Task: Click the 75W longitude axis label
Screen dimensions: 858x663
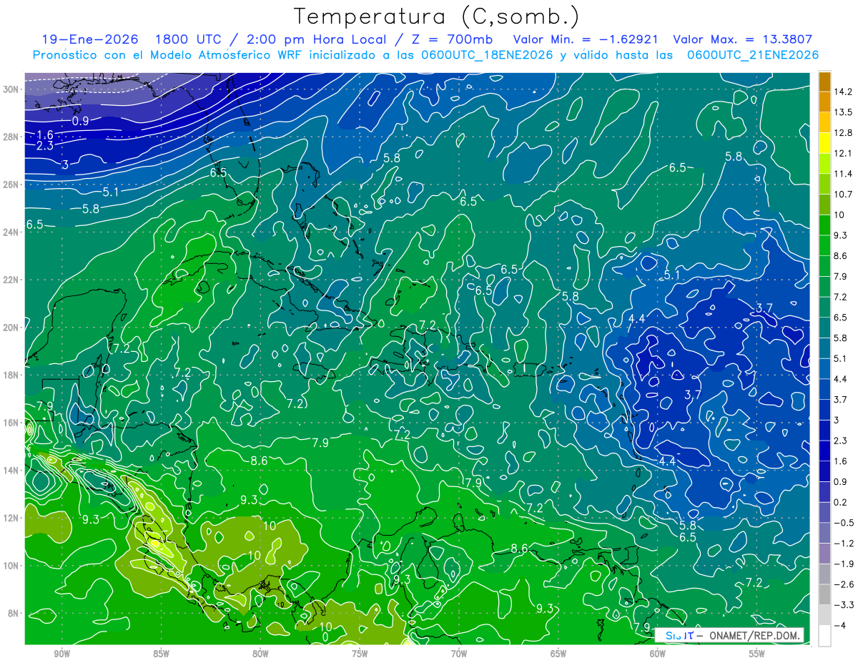Action: point(360,654)
